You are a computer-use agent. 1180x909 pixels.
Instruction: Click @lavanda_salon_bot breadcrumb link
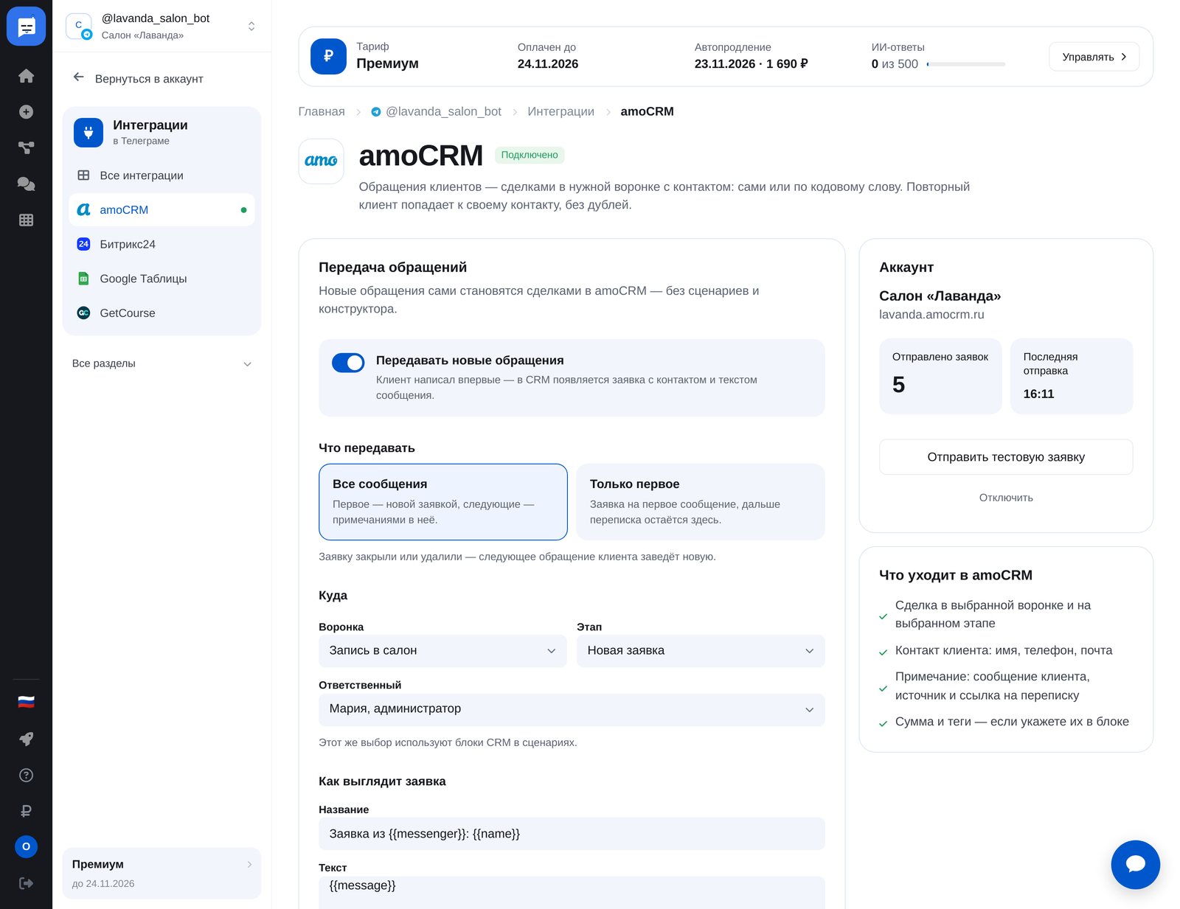pyautogui.click(x=436, y=111)
